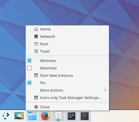Open the system settings sliders icon
The image size is (139, 122).
click(71, 116)
